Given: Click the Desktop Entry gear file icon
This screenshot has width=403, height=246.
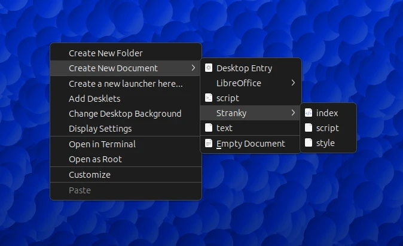Looking at the screenshot, I should [x=209, y=68].
